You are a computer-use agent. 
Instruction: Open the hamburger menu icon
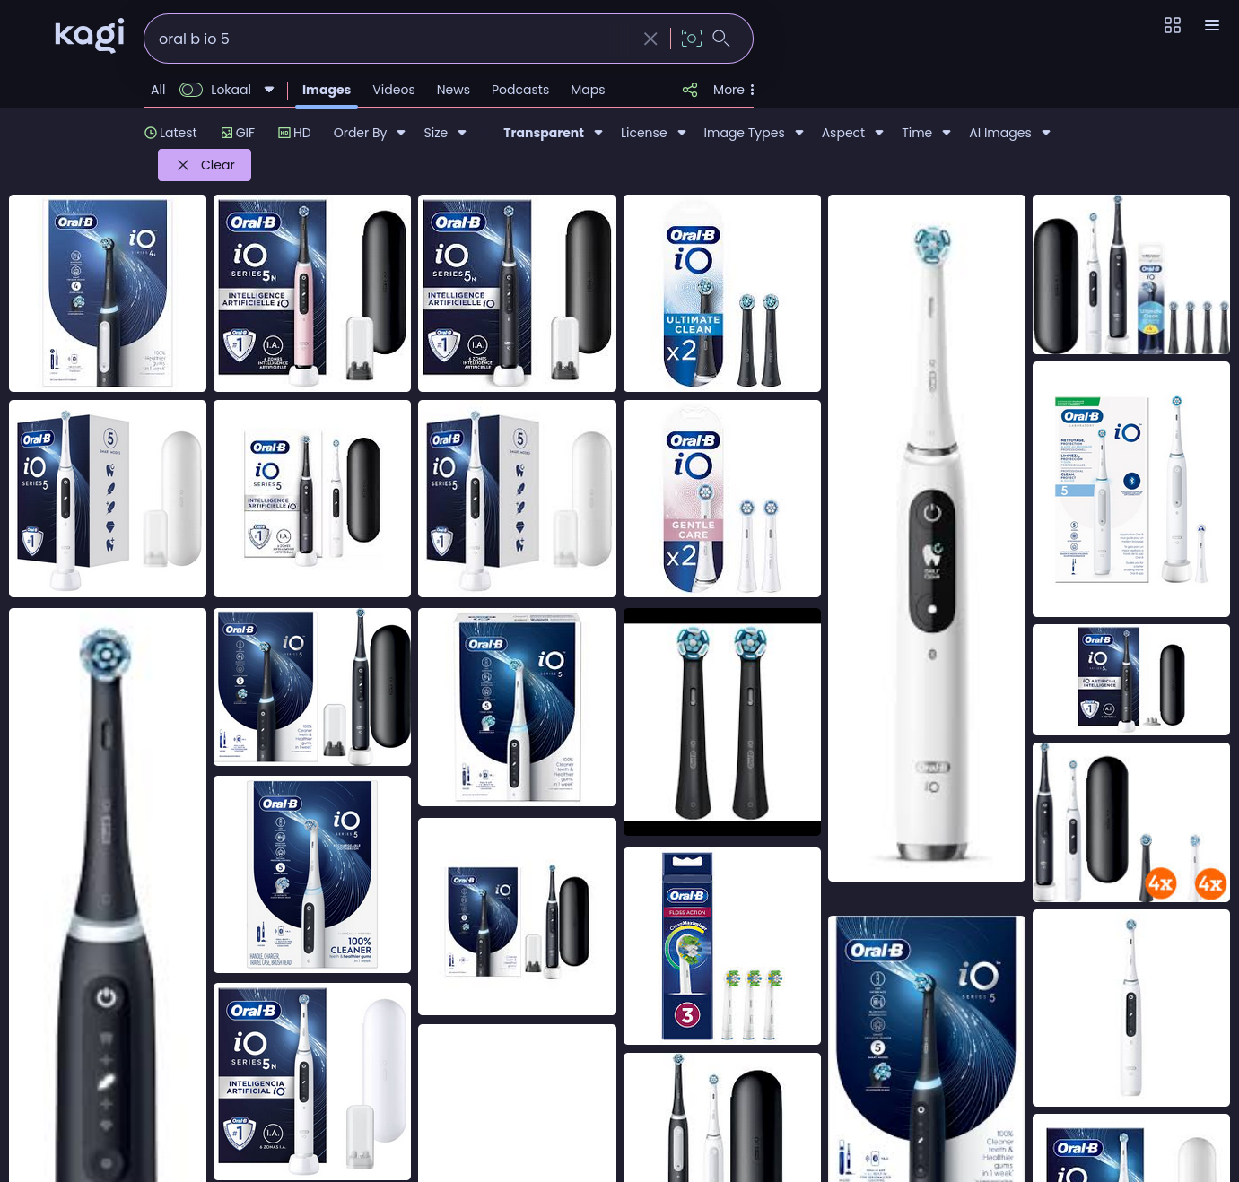[1212, 25]
